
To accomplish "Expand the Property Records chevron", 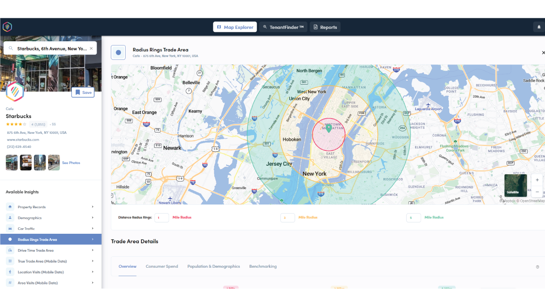I will (x=92, y=207).
